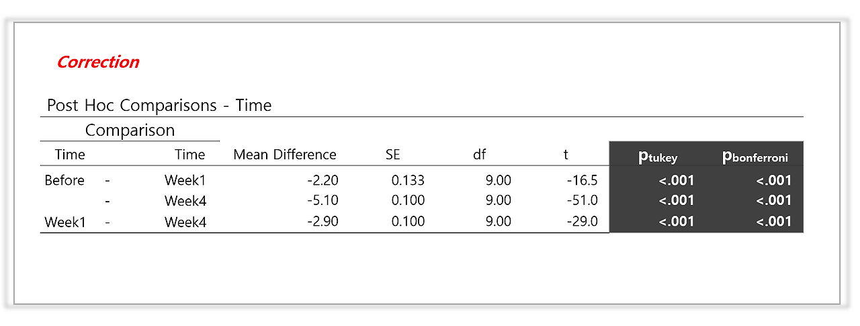Click the -51.0 t statistic
This screenshot has width=860, height=326.
click(x=581, y=200)
